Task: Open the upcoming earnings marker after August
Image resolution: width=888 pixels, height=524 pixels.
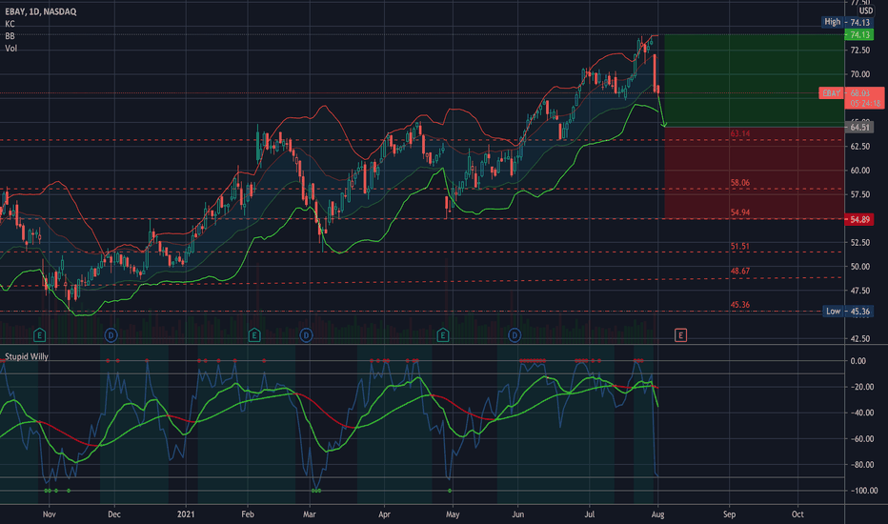Action: 680,335
